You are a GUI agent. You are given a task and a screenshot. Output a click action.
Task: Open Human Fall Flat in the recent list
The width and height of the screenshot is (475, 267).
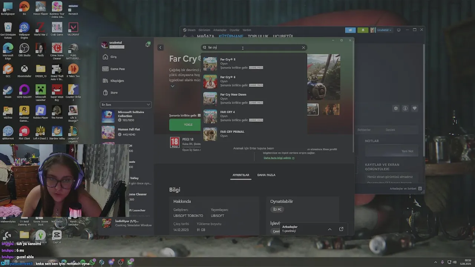126,132
